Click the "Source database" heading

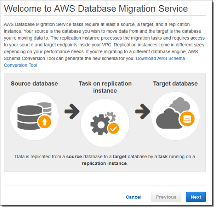[x=34, y=84]
